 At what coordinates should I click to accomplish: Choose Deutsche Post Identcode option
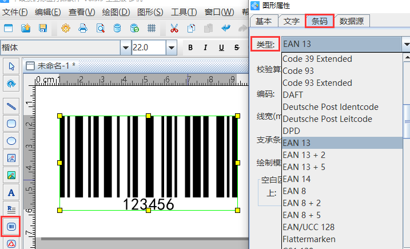342,107
